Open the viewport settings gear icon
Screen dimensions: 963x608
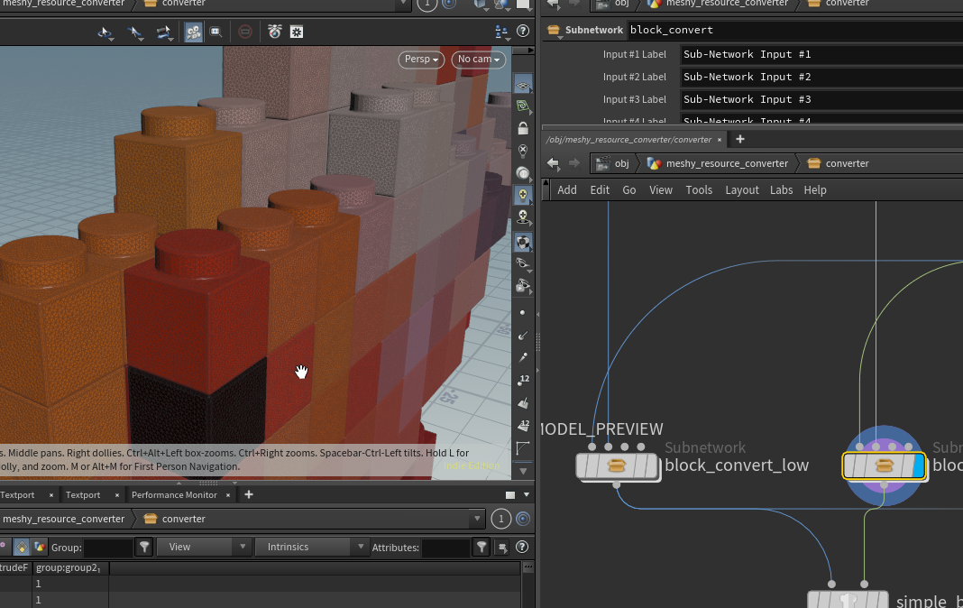[x=297, y=32]
